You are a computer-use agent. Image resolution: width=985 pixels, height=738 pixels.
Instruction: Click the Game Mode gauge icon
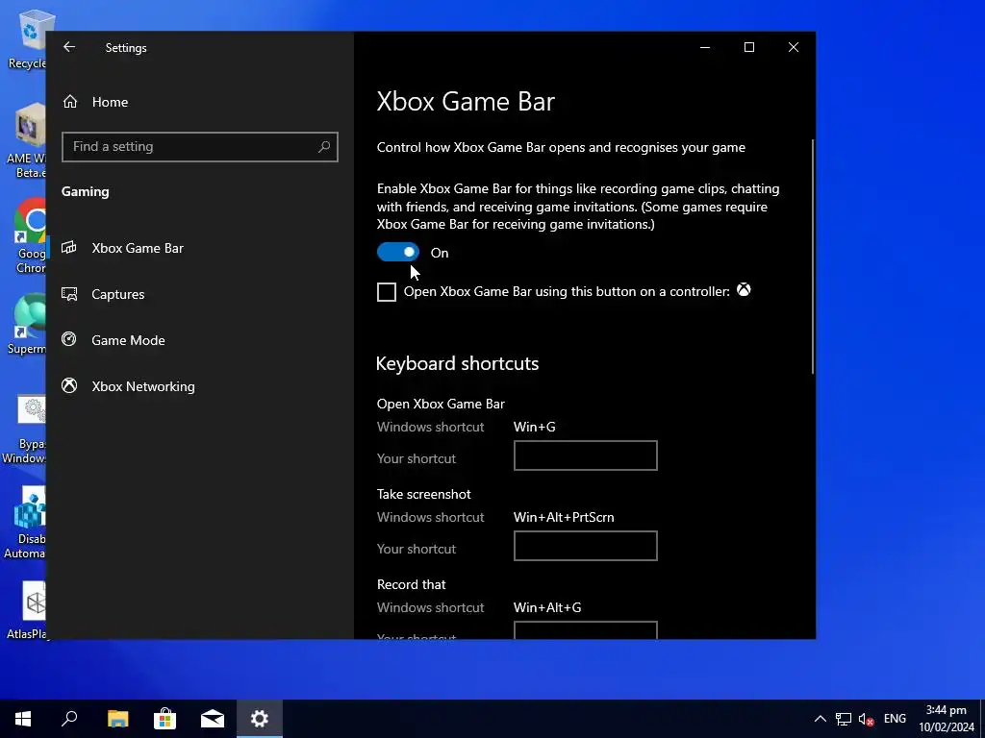click(69, 339)
